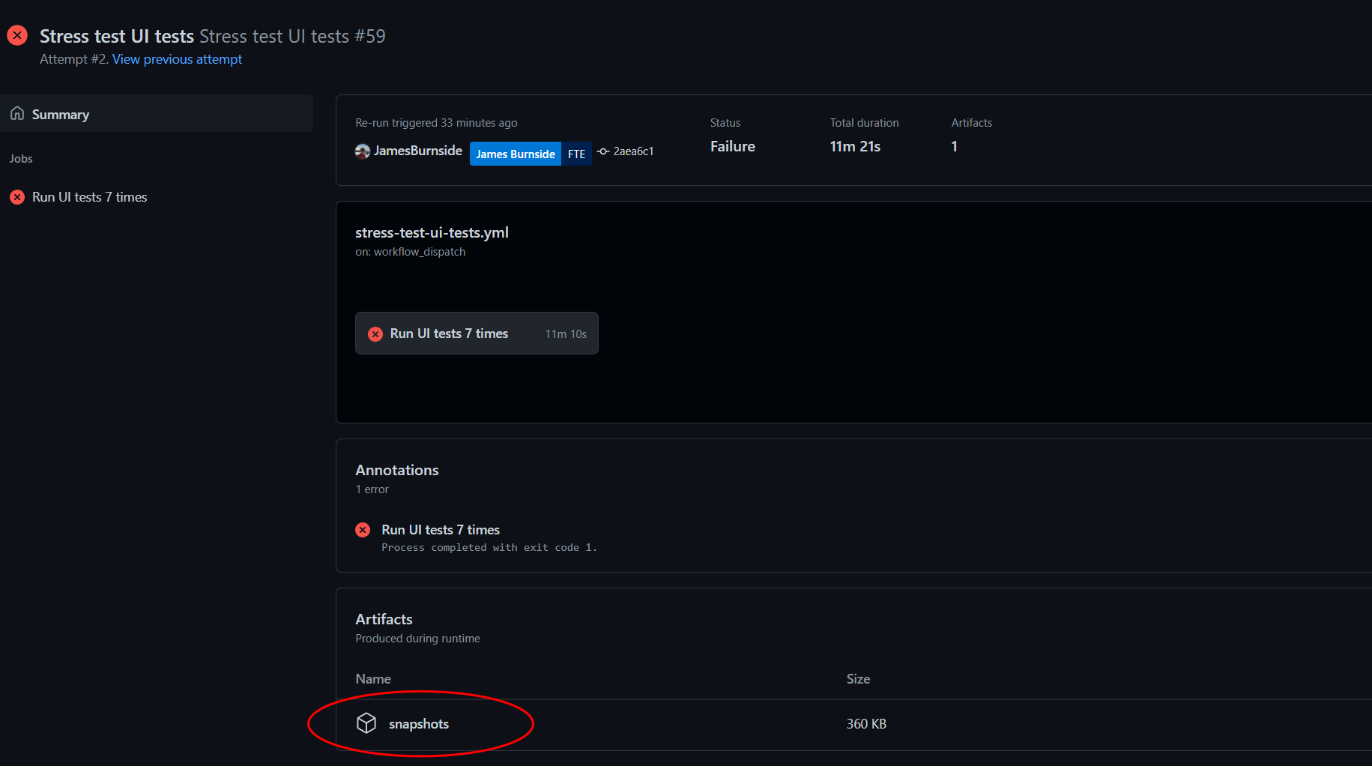
Task: Download the snapshots artifact
Action: [x=418, y=723]
